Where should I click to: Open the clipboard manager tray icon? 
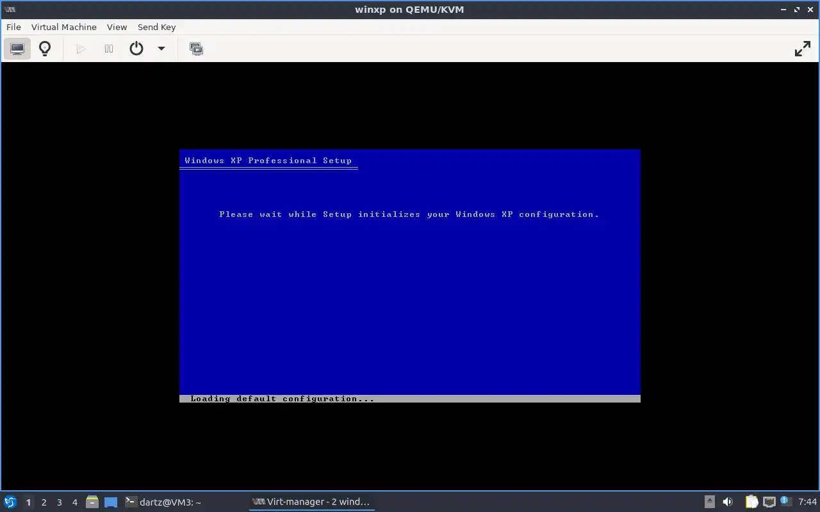[x=751, y=502]
